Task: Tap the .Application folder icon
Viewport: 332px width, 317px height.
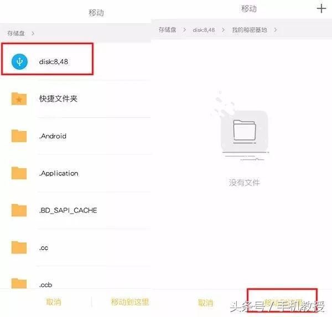Action: click(19, 173)
